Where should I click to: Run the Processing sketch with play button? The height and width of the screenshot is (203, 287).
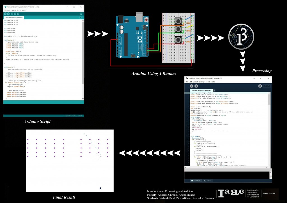191,86
